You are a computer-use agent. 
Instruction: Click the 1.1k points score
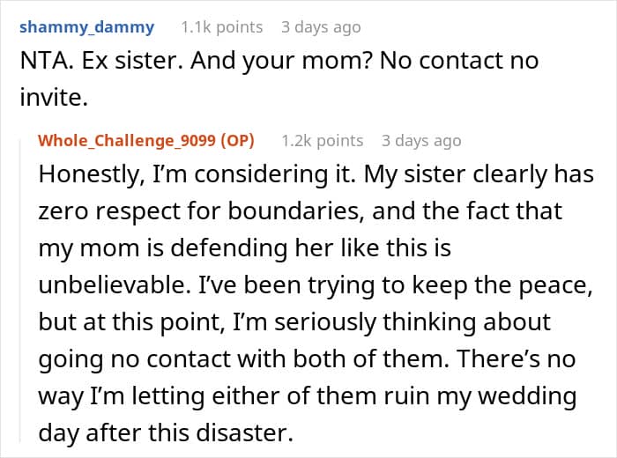[x=221, y=27]
